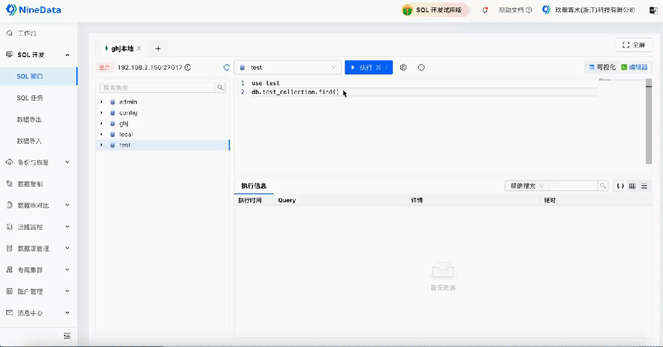Switch results to list lines view

point(644,186)
